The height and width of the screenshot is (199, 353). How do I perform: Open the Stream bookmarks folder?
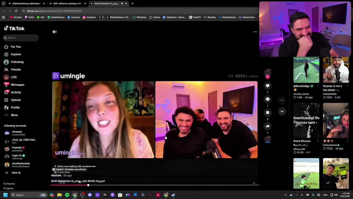point(155,17)
